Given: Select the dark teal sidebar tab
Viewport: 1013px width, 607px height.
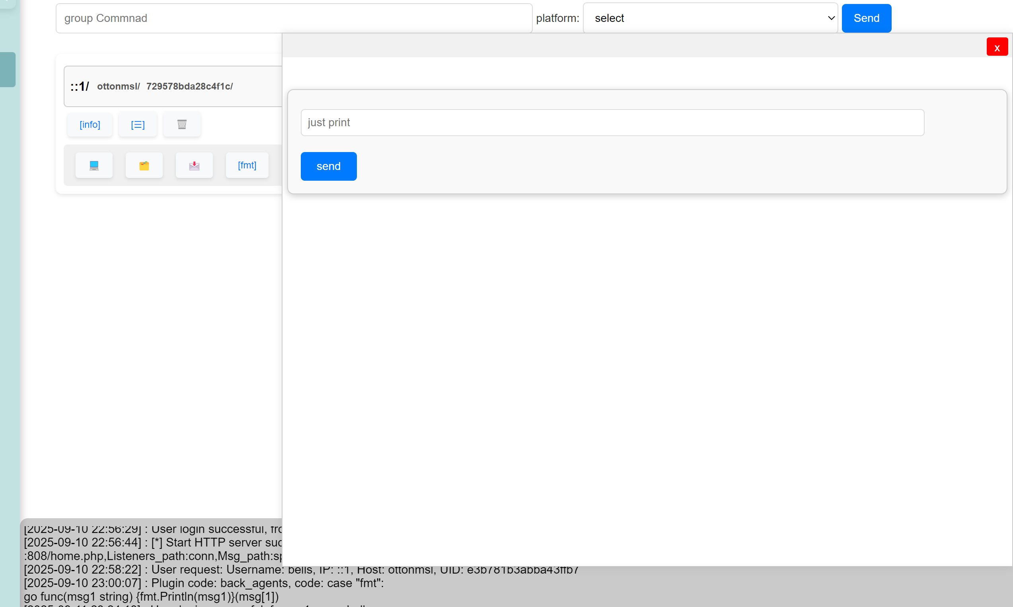Looking at the screenshot, I should [x=7, y=70].
